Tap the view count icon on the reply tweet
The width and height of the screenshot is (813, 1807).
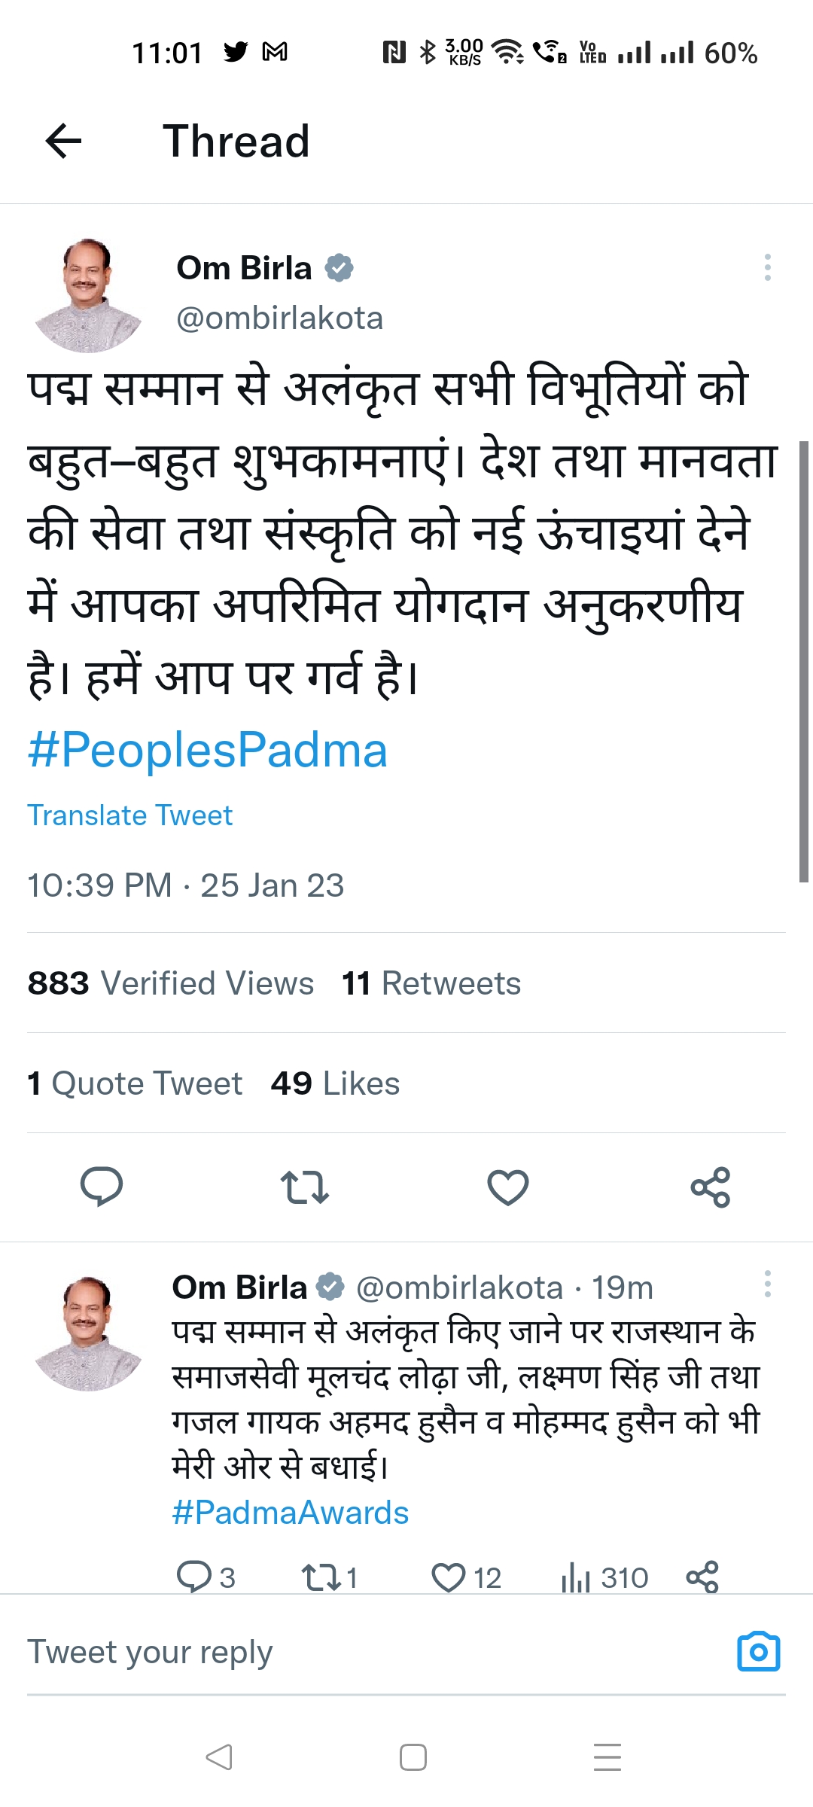click(x=577, y=1578)
